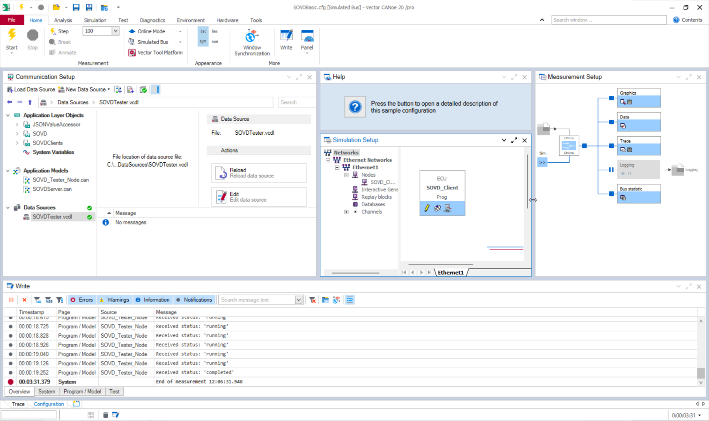The height and width of the screenshot is (421, 709).
Task: Toggle num numeric display
Action: (x=215, y=42)
